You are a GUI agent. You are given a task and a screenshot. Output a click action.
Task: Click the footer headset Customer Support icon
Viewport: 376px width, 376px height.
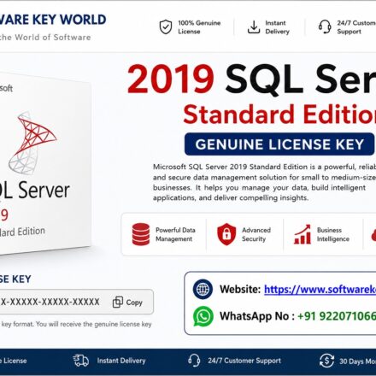194,361
